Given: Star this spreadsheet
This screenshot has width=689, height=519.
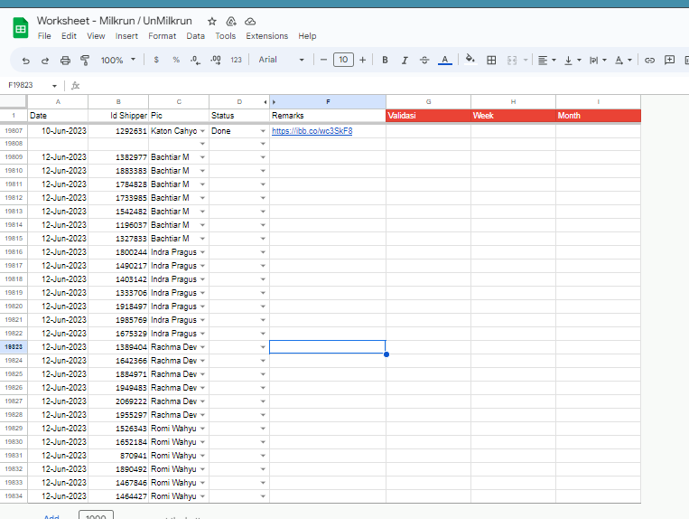Looking at the screenshot, I should click(x=212, y=21).
